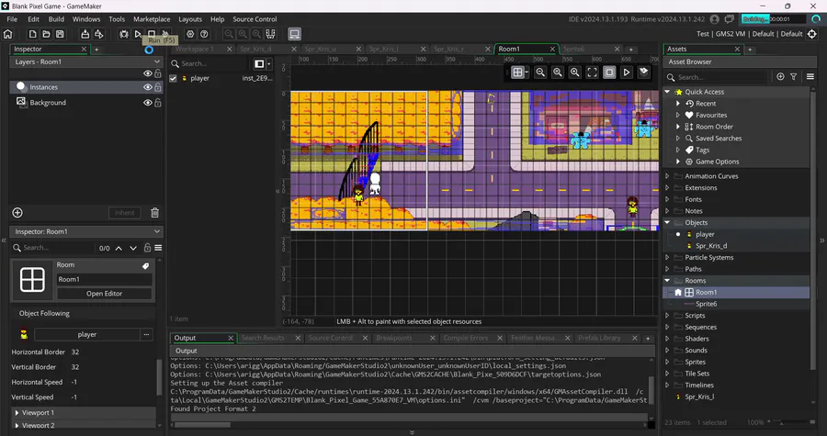
Task: Open the Marketplace menu
Action: pos(152,19)
